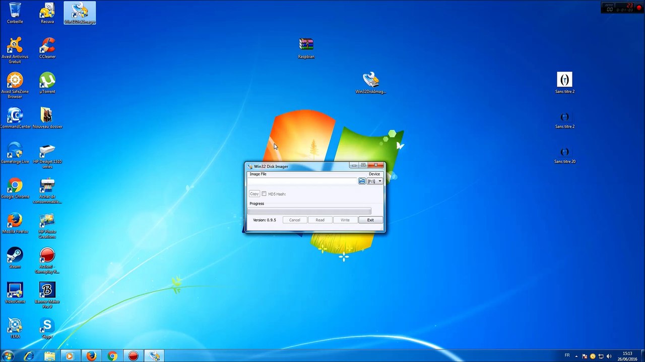Viewport: 645px width, 362px height.
Task: Select the Skype desktop icon
Action: (47, 328)
